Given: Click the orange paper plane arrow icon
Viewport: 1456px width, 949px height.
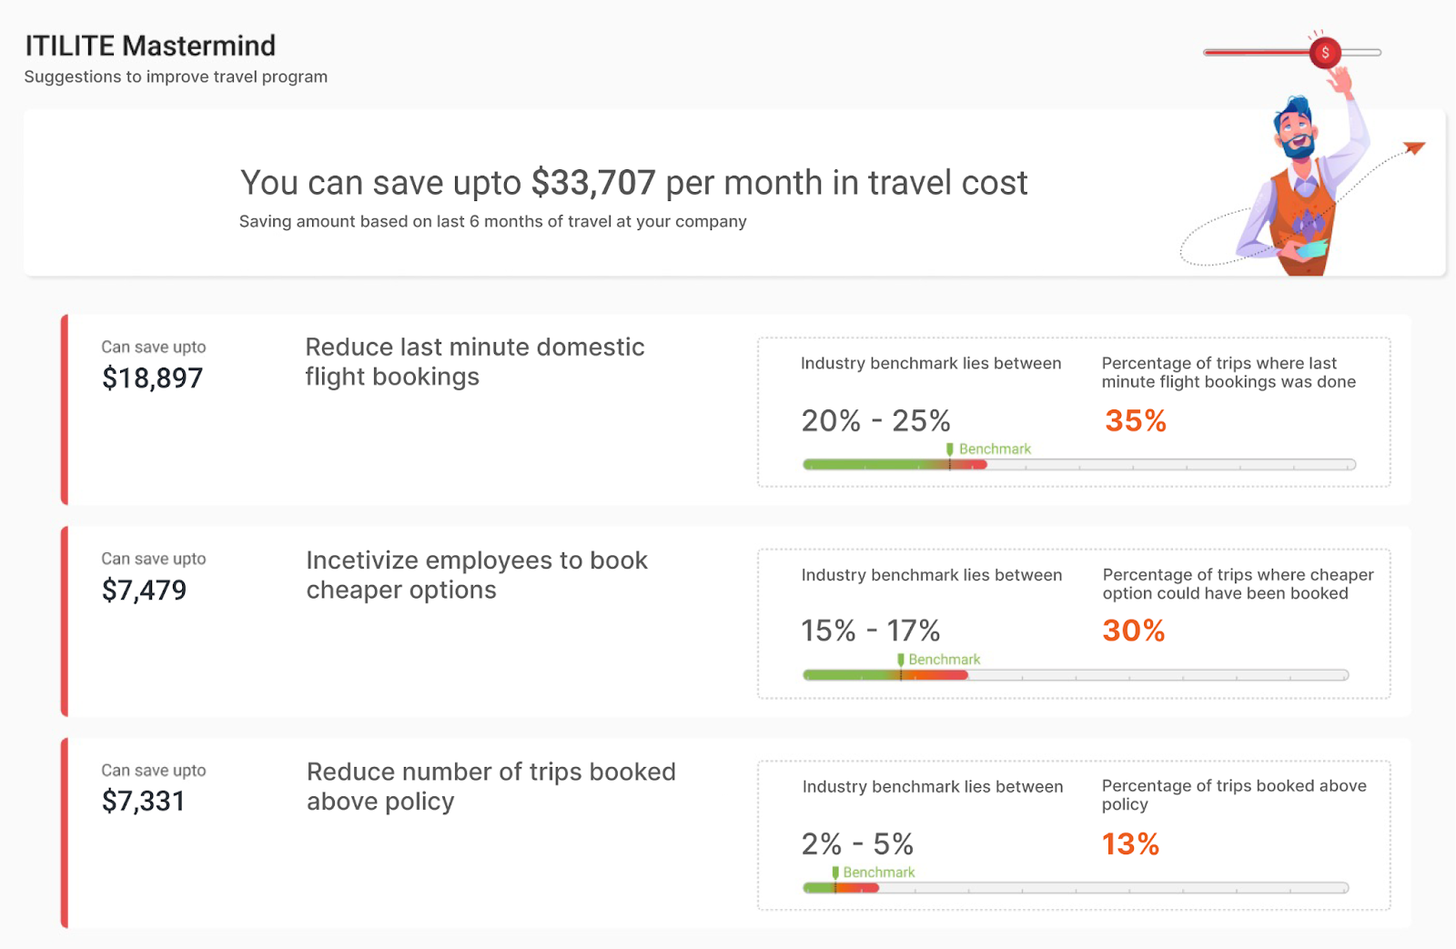Looking at the screenshot, I should [1413, 147].
